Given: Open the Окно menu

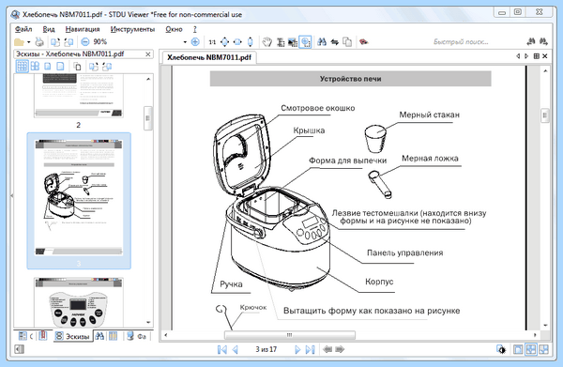Looking at the screenshot, I should (x=174, y=29).
